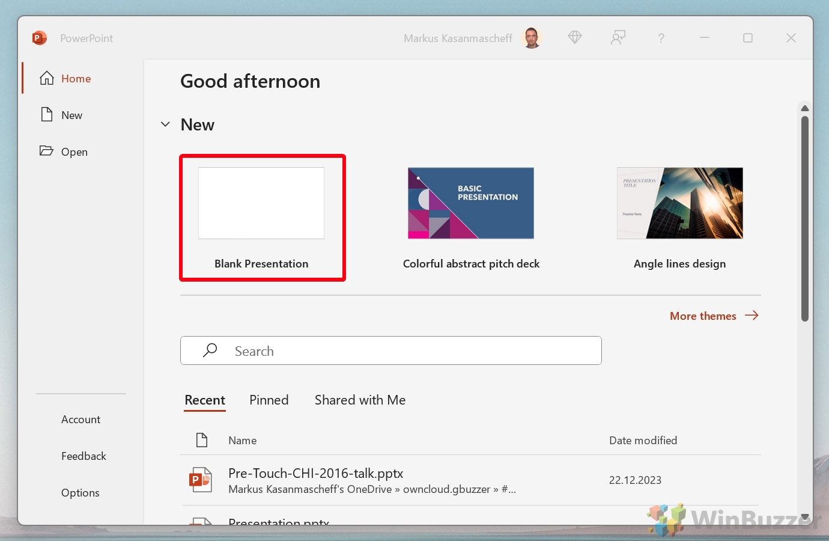Open PowerPoint Options
This screenshot has width=829, height=541.
tap(80, 493)
